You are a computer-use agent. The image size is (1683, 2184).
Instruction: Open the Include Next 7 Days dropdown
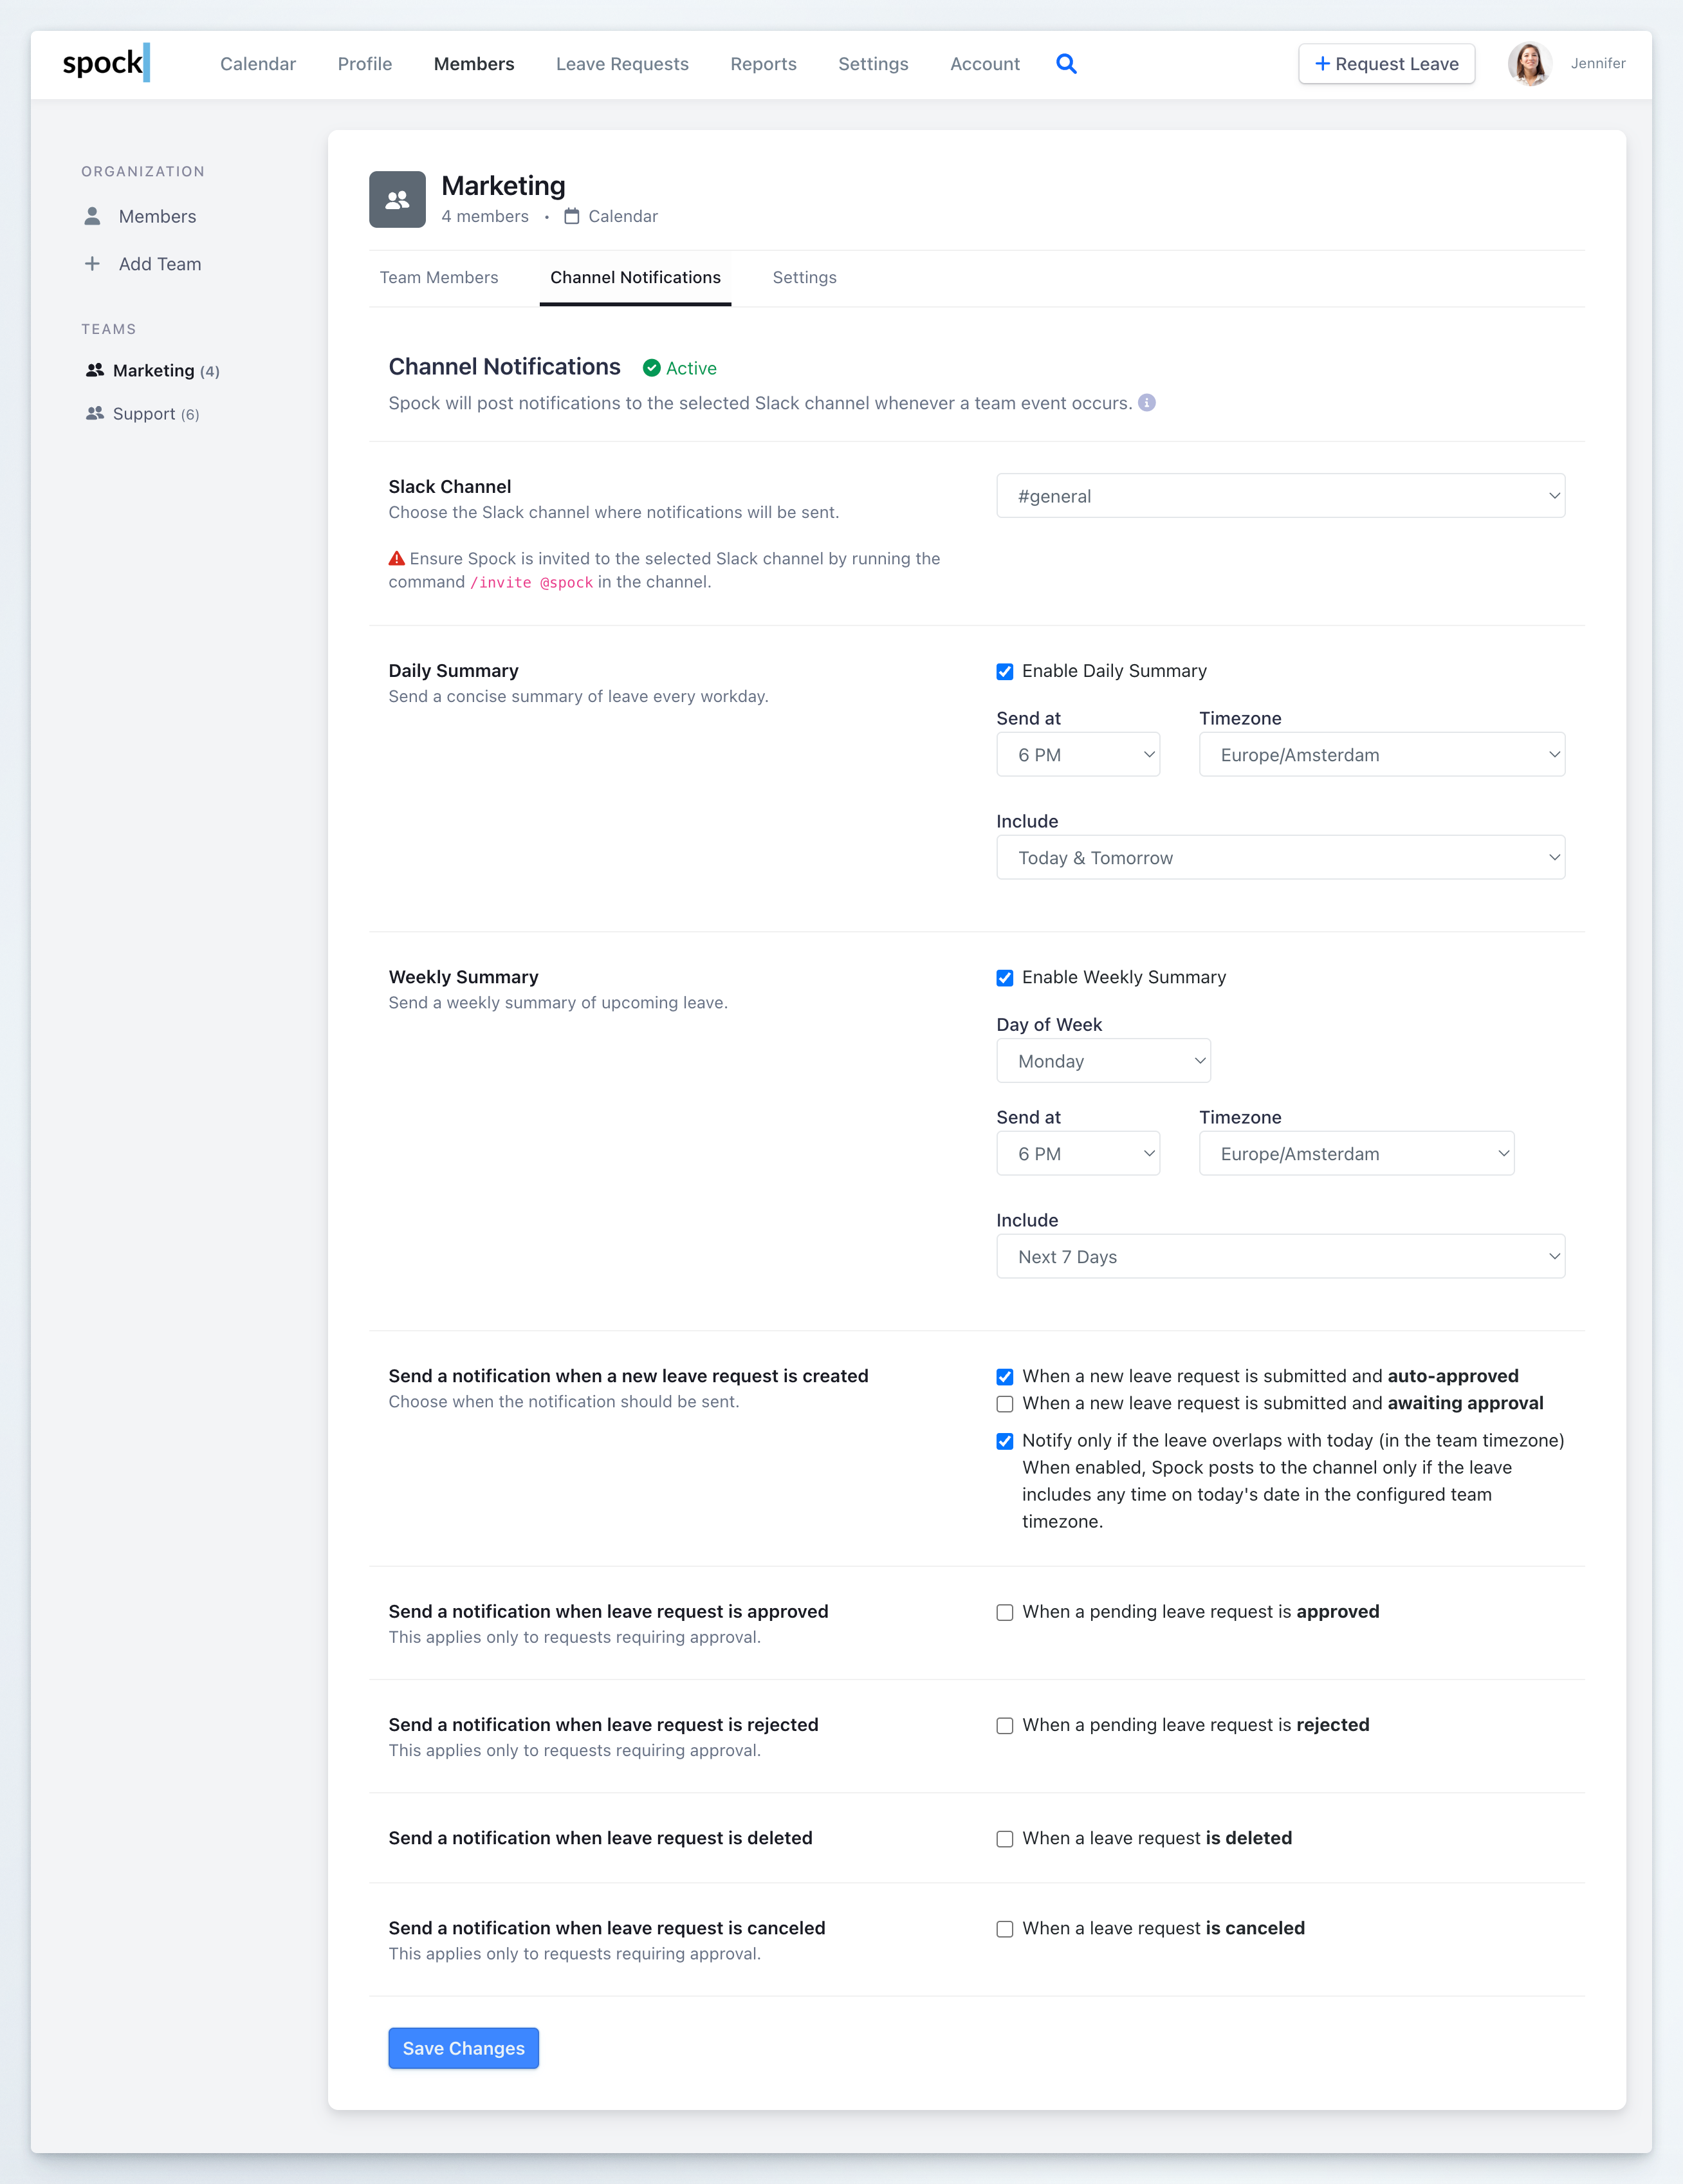coord(1281,1256)
